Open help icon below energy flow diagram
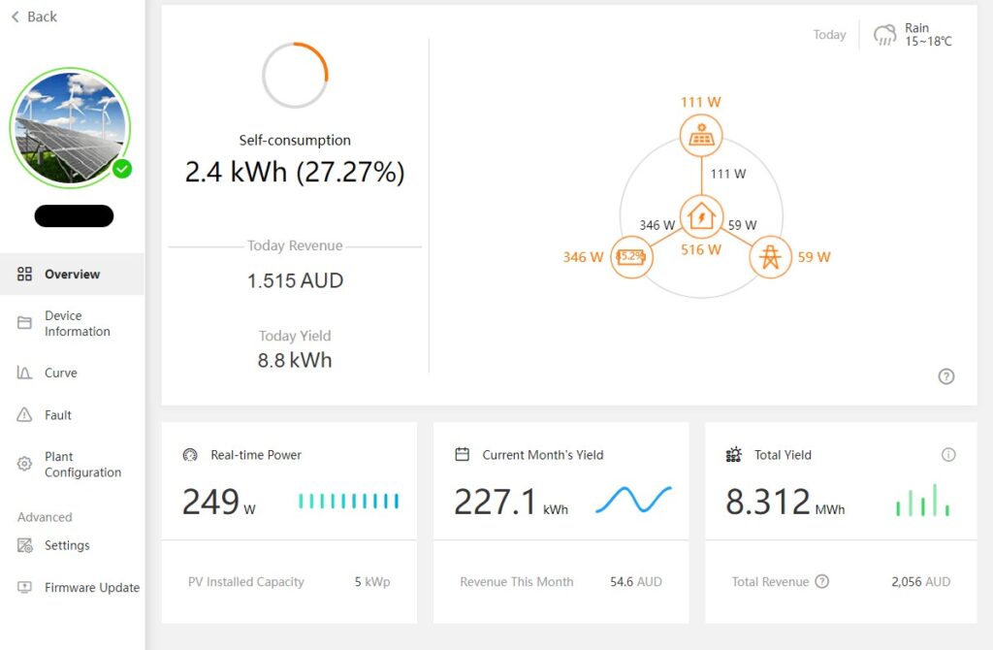This screenshot has width=993, height=650. point(946,376)
